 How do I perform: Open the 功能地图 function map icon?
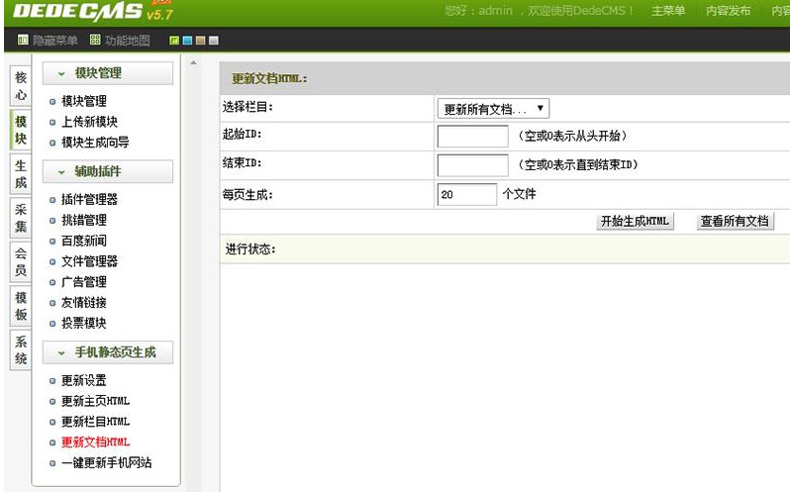[95, 41]
